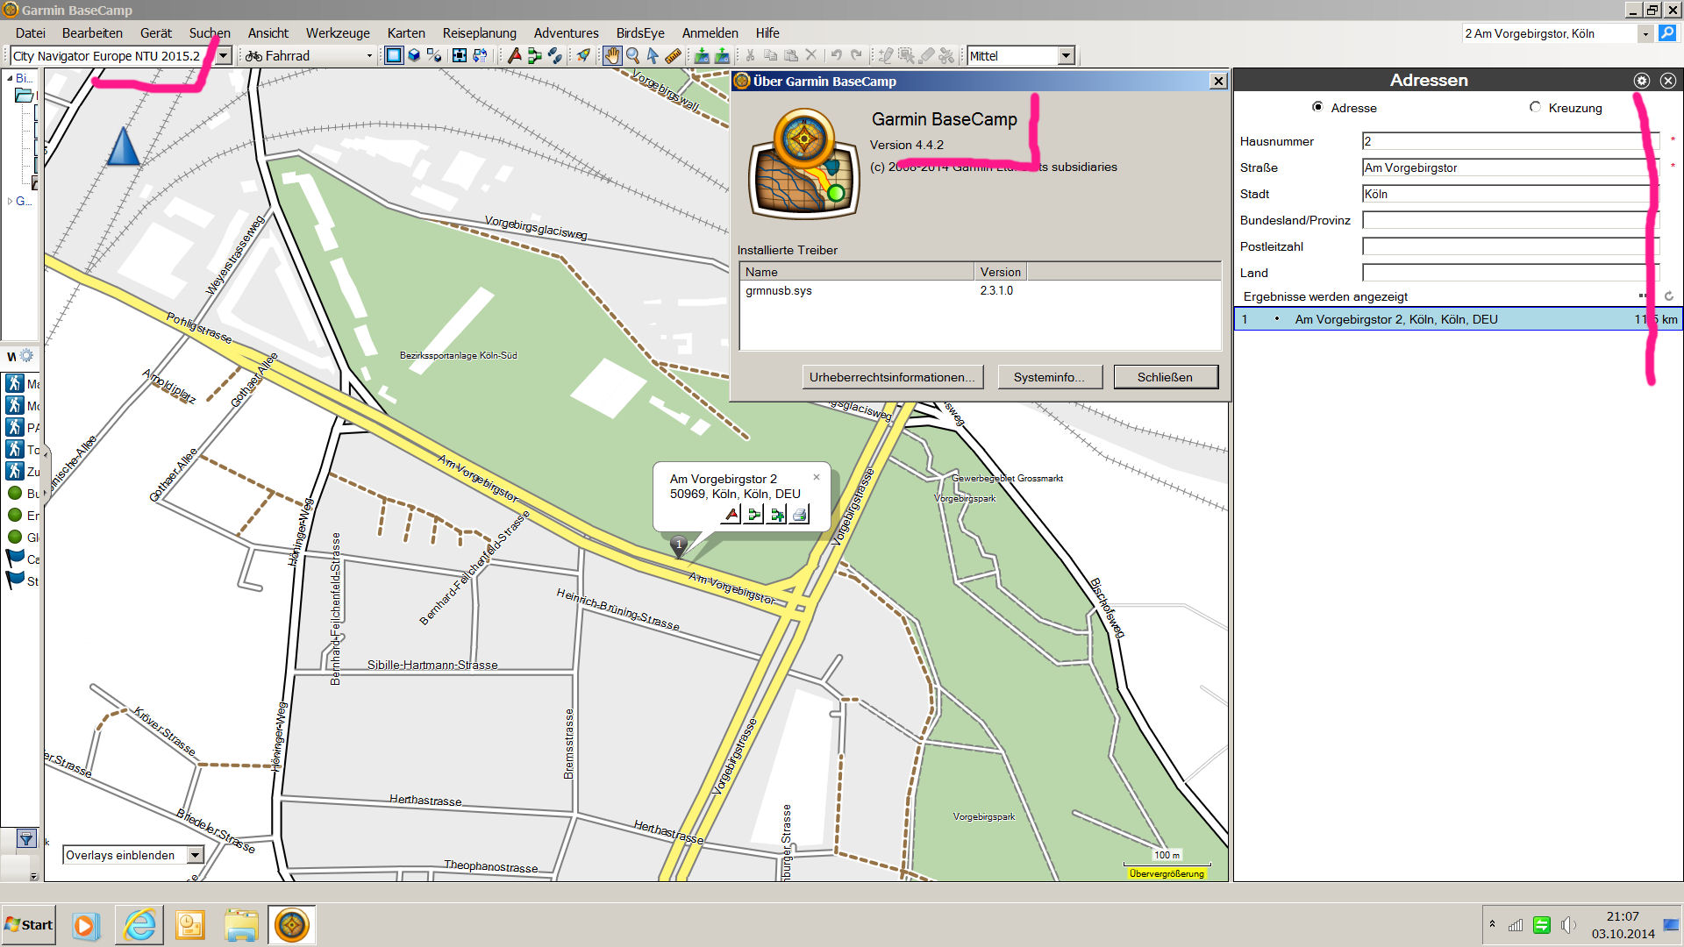Open Windows Media Player from taskbar
The height and width of the screenshot is (947, 1684).
(x=86, y=925)
